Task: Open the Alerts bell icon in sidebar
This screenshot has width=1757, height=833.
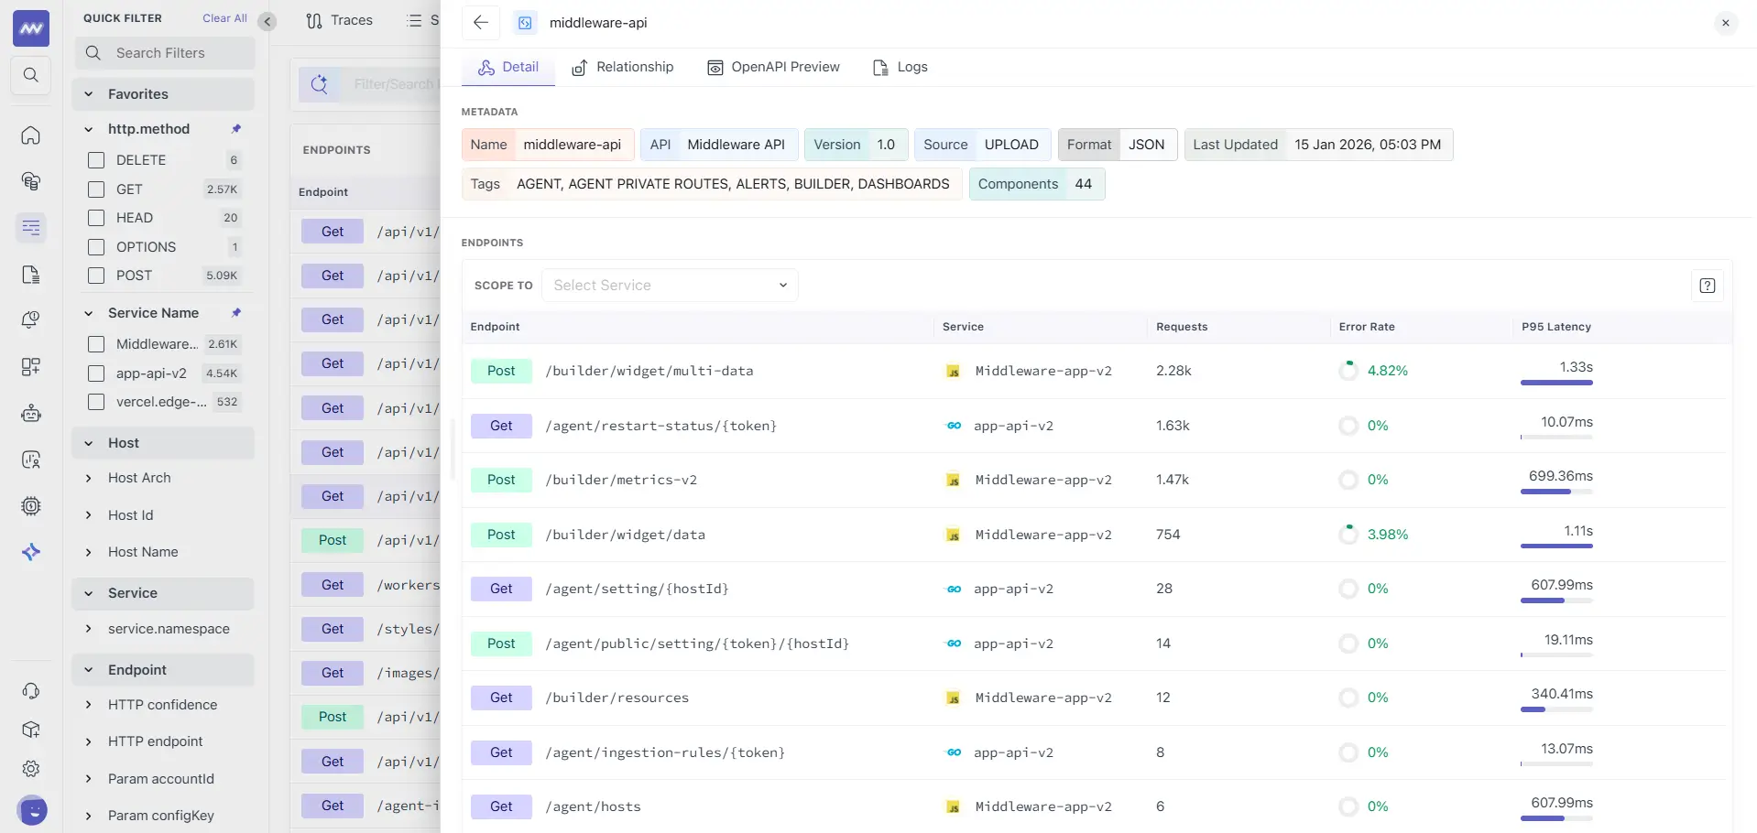Action: [31, 319]
